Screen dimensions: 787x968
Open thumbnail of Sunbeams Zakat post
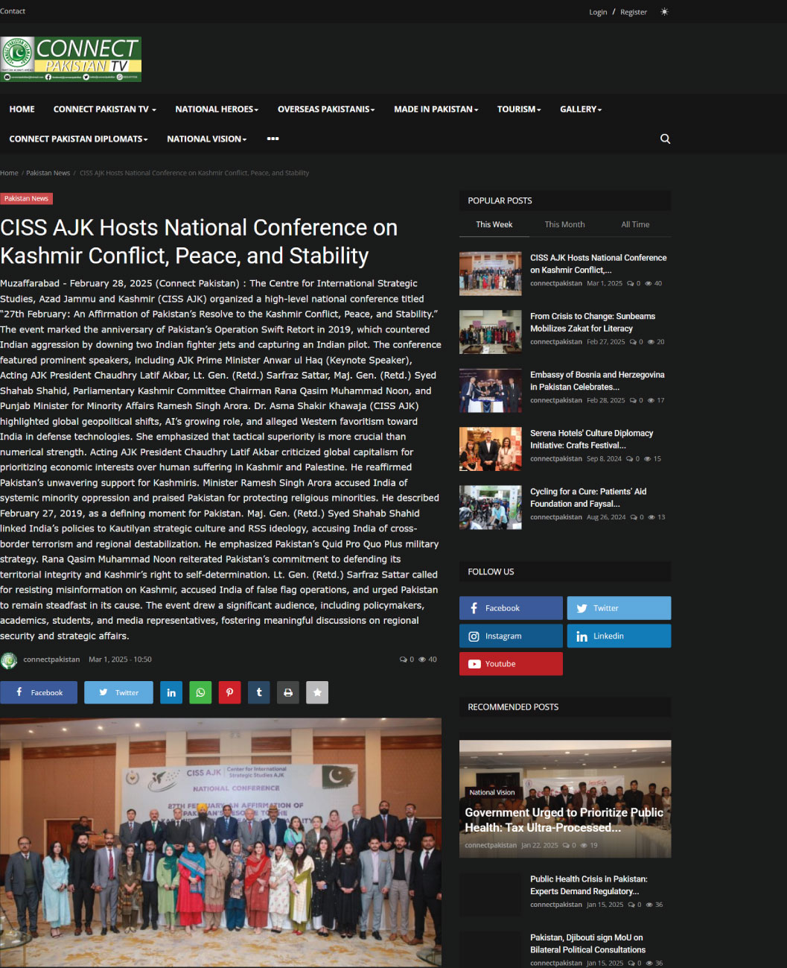tap(490, 332)
